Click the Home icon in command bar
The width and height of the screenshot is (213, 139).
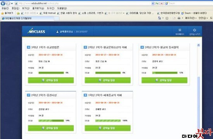(x=160, y=18)
